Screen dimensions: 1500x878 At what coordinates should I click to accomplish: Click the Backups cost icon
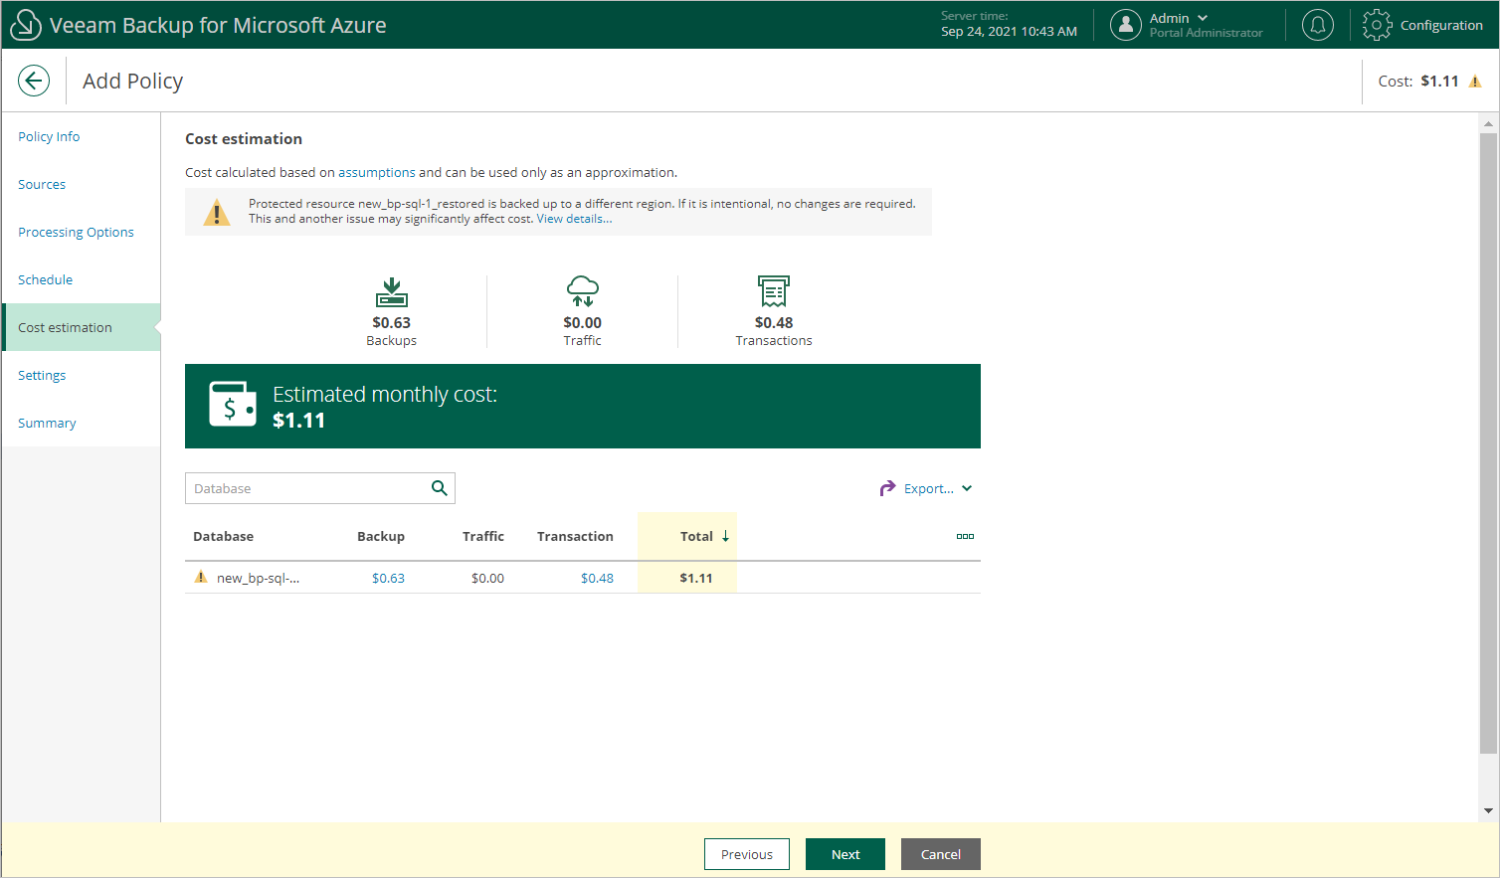point(392,292)
